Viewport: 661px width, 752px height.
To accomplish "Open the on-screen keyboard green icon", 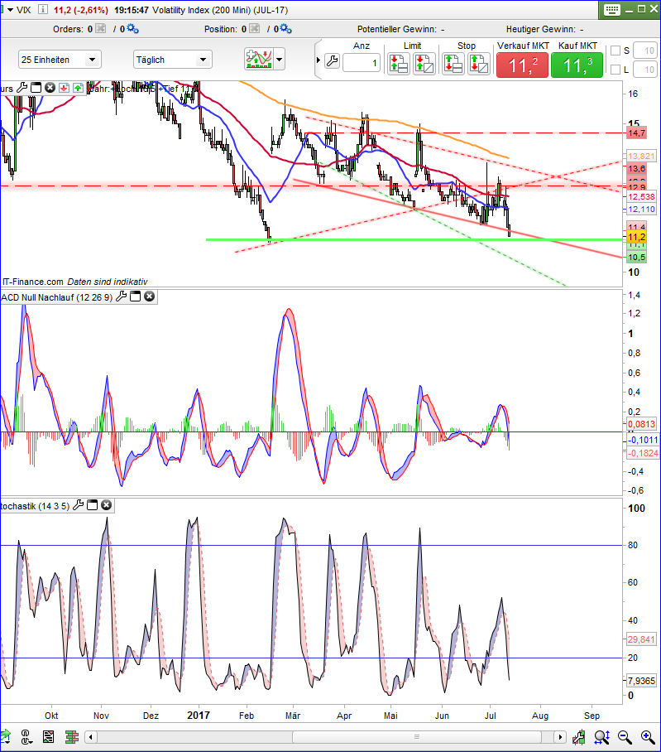I will click(x=611, y=10).
